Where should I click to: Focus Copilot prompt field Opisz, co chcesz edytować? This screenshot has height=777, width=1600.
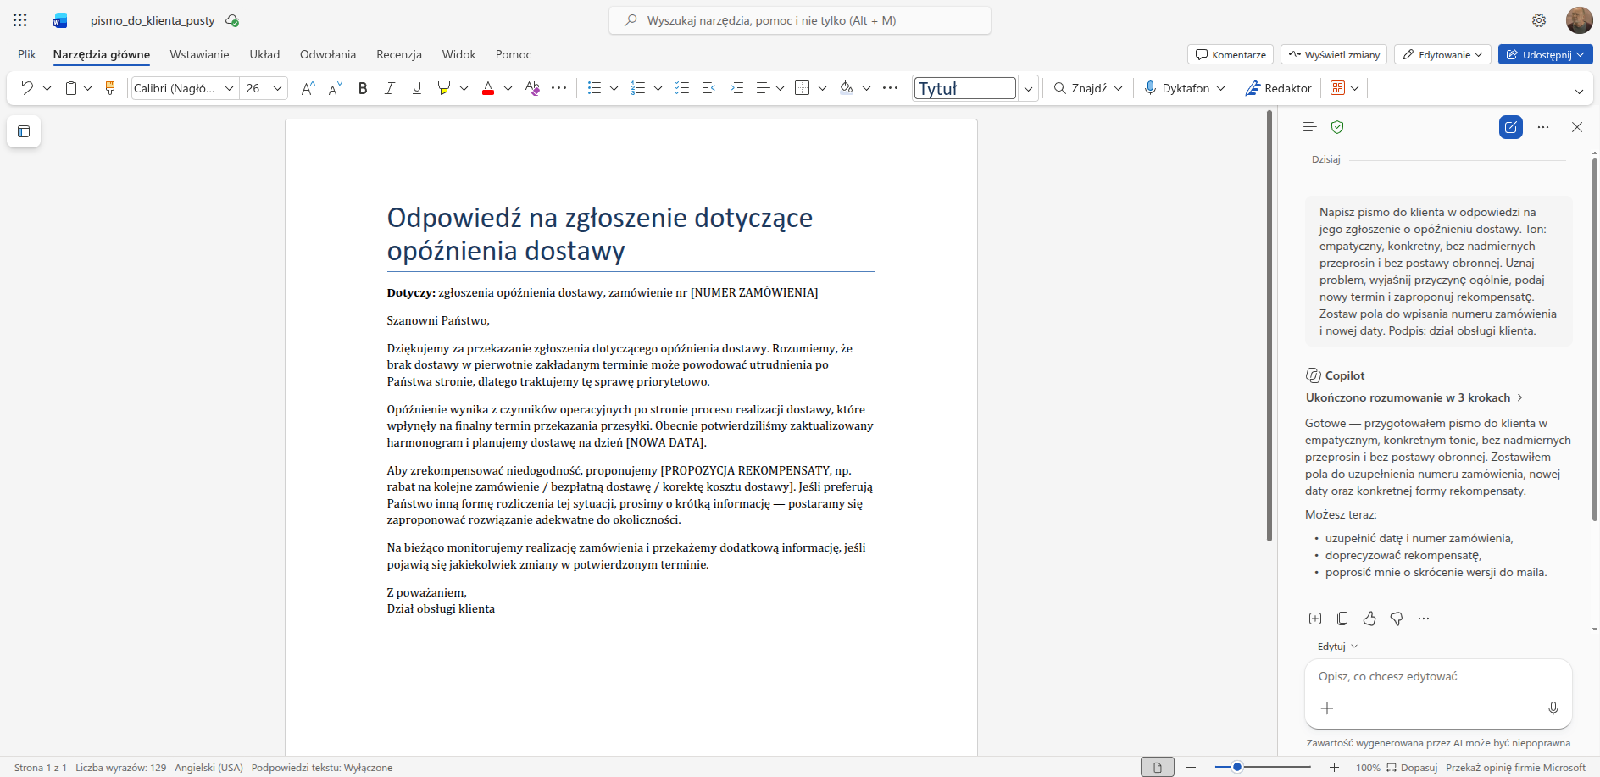(1438, 676)
